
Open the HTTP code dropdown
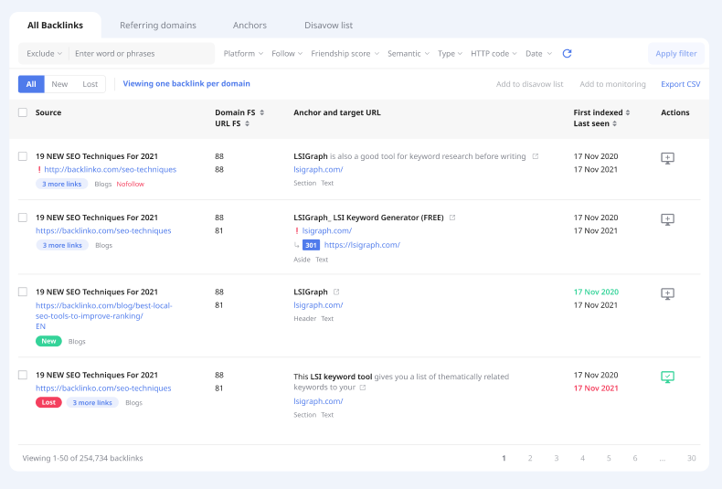(x=494, y=54)
